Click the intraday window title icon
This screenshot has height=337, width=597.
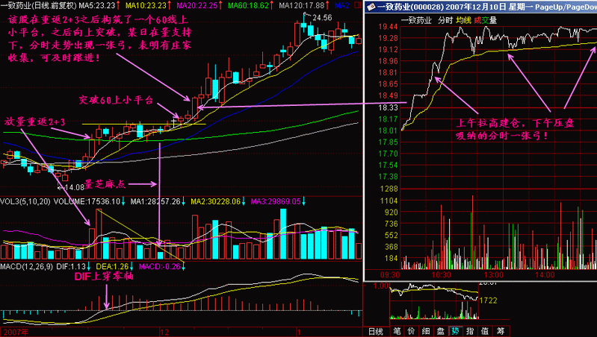[371, 7]
